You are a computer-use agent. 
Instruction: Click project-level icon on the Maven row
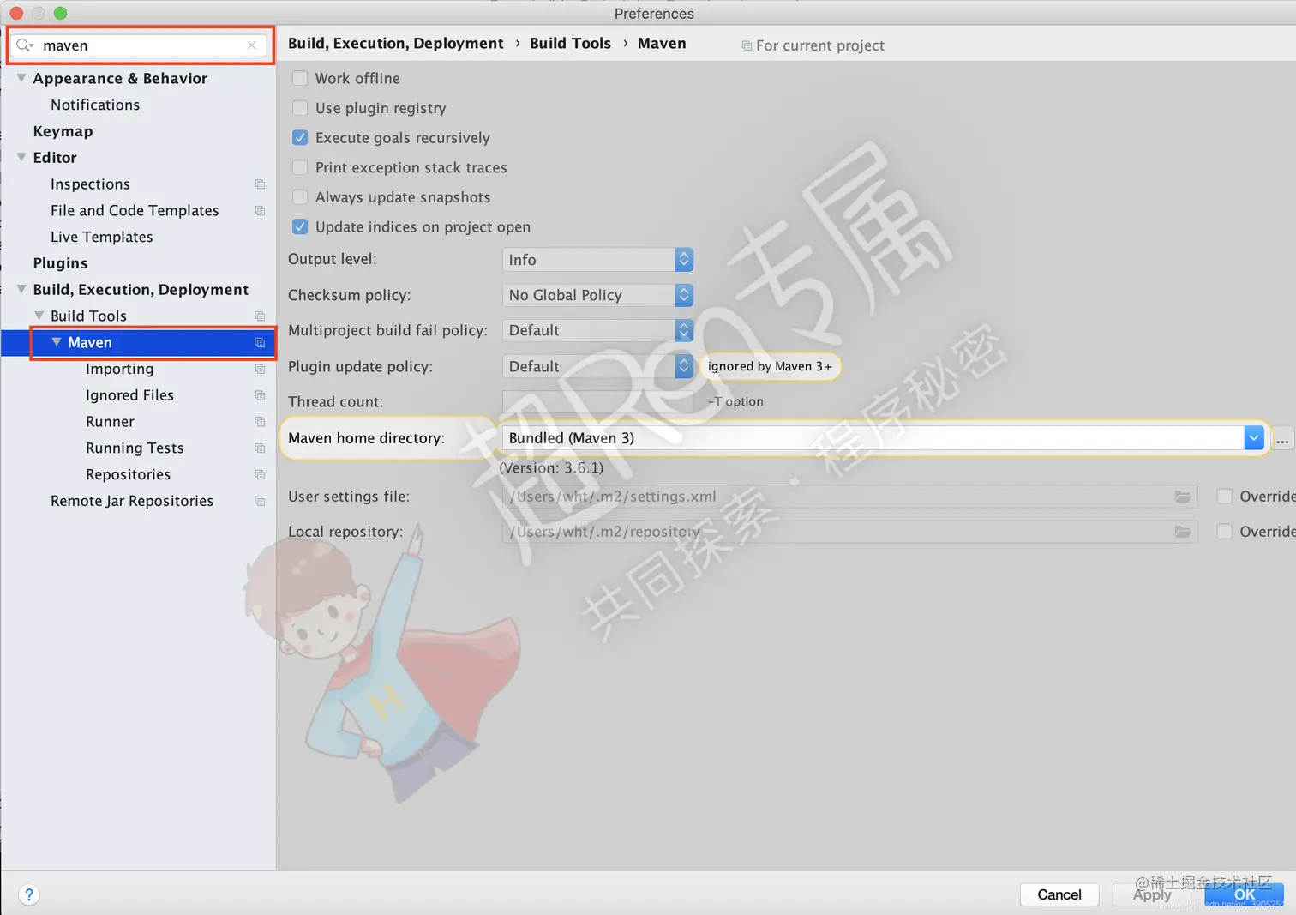click(x=260, y=343)
